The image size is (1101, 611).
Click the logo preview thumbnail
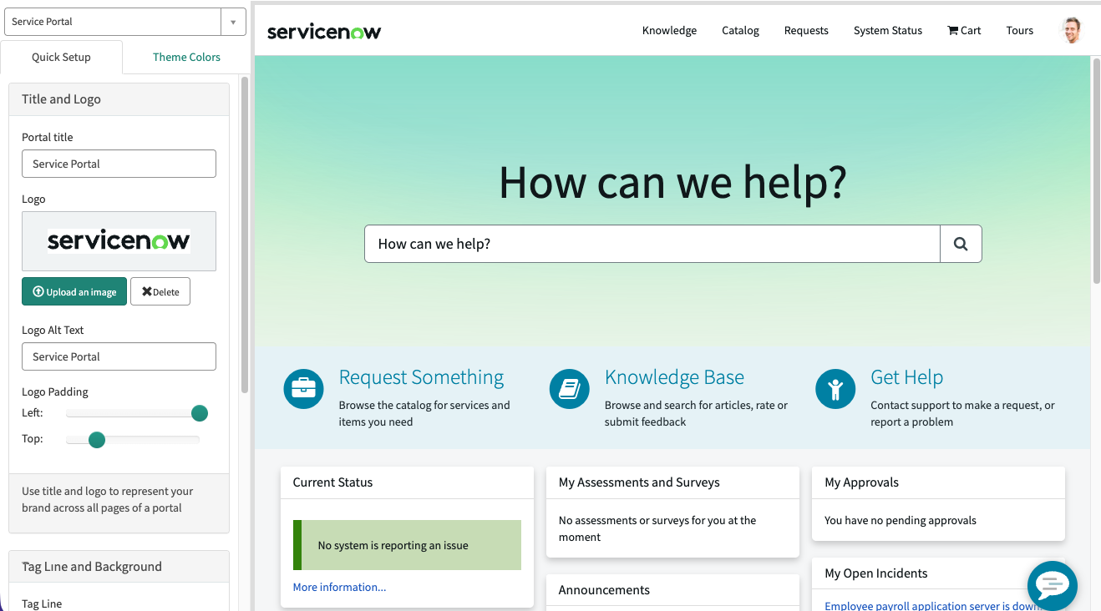point(119,241)
